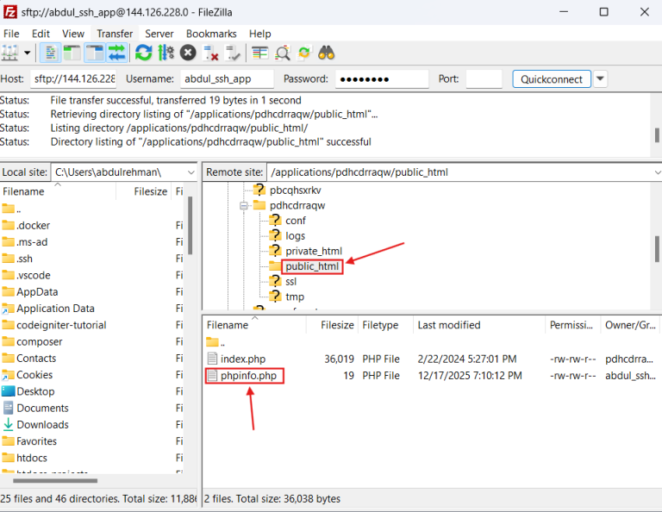Click the Quickconnect button
Image resolution: width=662 pixels, height=512 pixels.
tap(552, 79)
